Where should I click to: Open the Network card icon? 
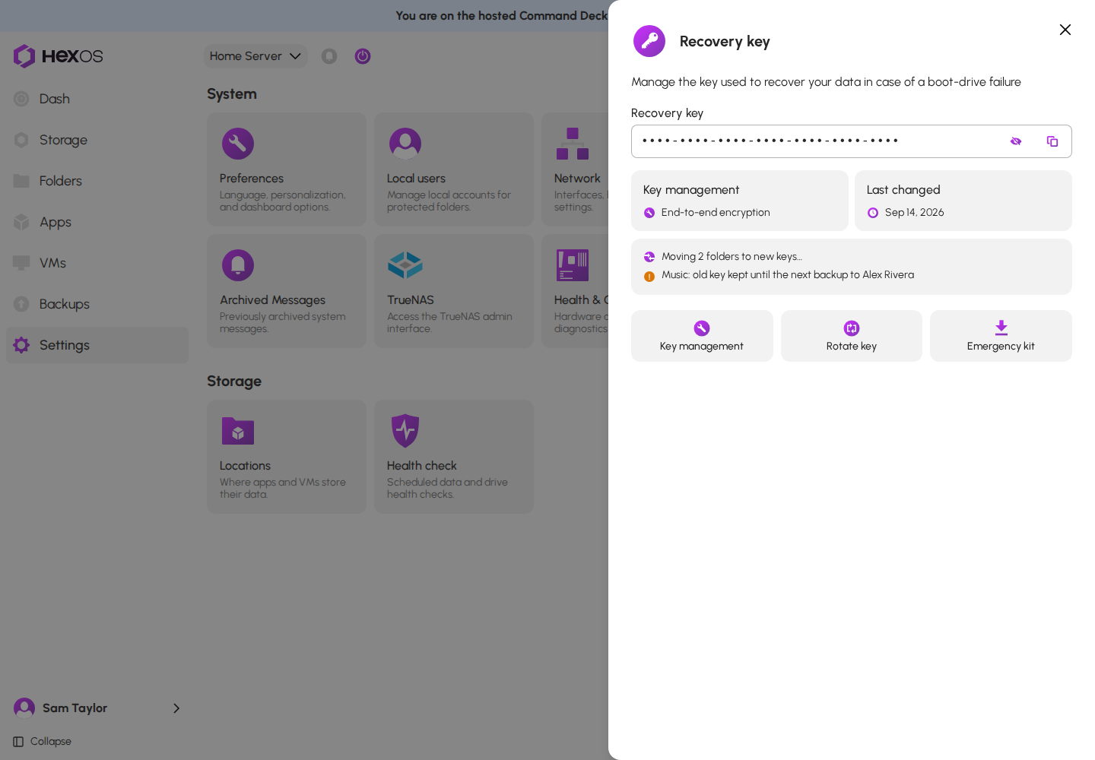573,144
